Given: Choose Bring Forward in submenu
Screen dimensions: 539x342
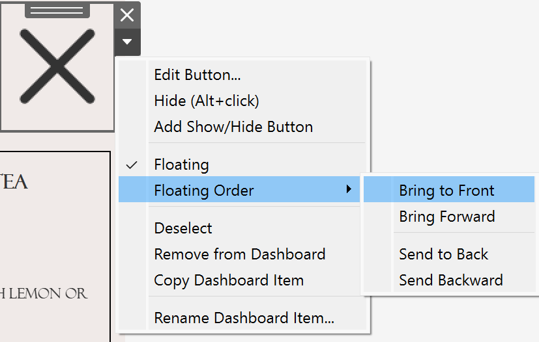Looking at the screenshot, I should (x=446, y=217).
